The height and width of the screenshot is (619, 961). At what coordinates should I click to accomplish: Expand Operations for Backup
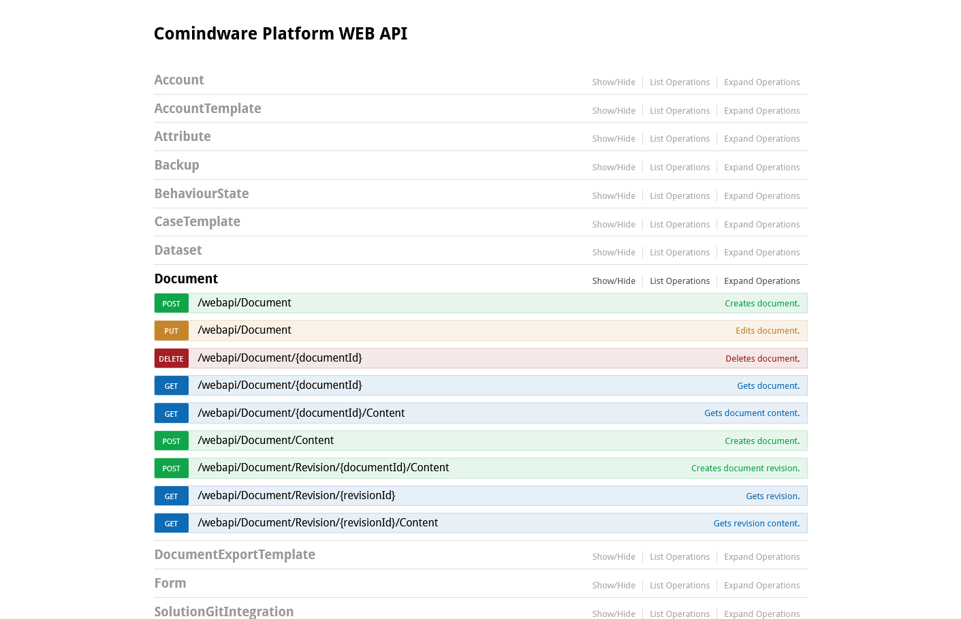click(x=762, y=168)
